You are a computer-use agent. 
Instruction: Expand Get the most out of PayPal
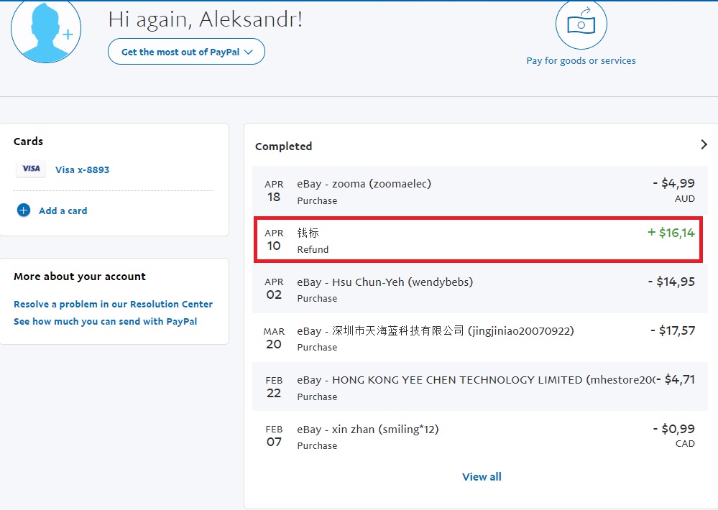point(186,52)
